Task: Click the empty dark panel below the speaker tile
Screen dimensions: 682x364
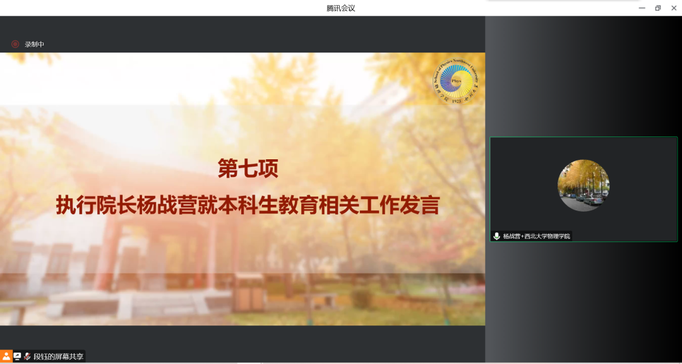Action: tap(583, 297)
